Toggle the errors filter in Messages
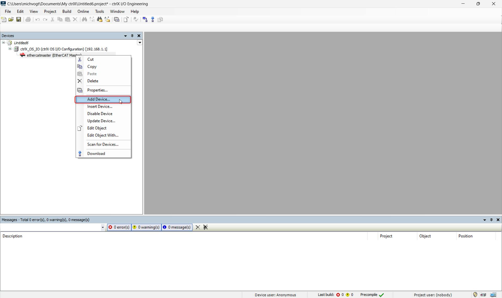 119,227
